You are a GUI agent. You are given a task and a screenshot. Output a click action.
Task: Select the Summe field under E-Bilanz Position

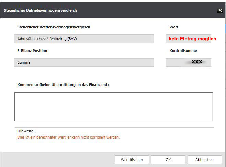84,62
